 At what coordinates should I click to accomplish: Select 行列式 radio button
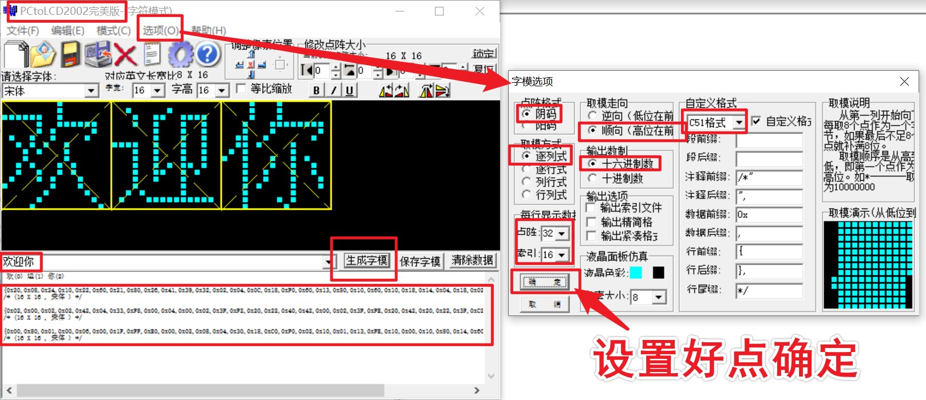tap(527, 194)
